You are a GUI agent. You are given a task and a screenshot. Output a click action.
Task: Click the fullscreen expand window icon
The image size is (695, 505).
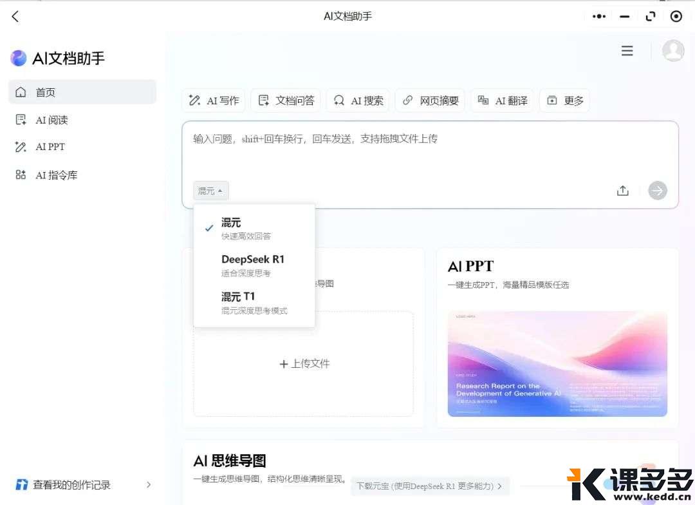click(x=650, y=16)
